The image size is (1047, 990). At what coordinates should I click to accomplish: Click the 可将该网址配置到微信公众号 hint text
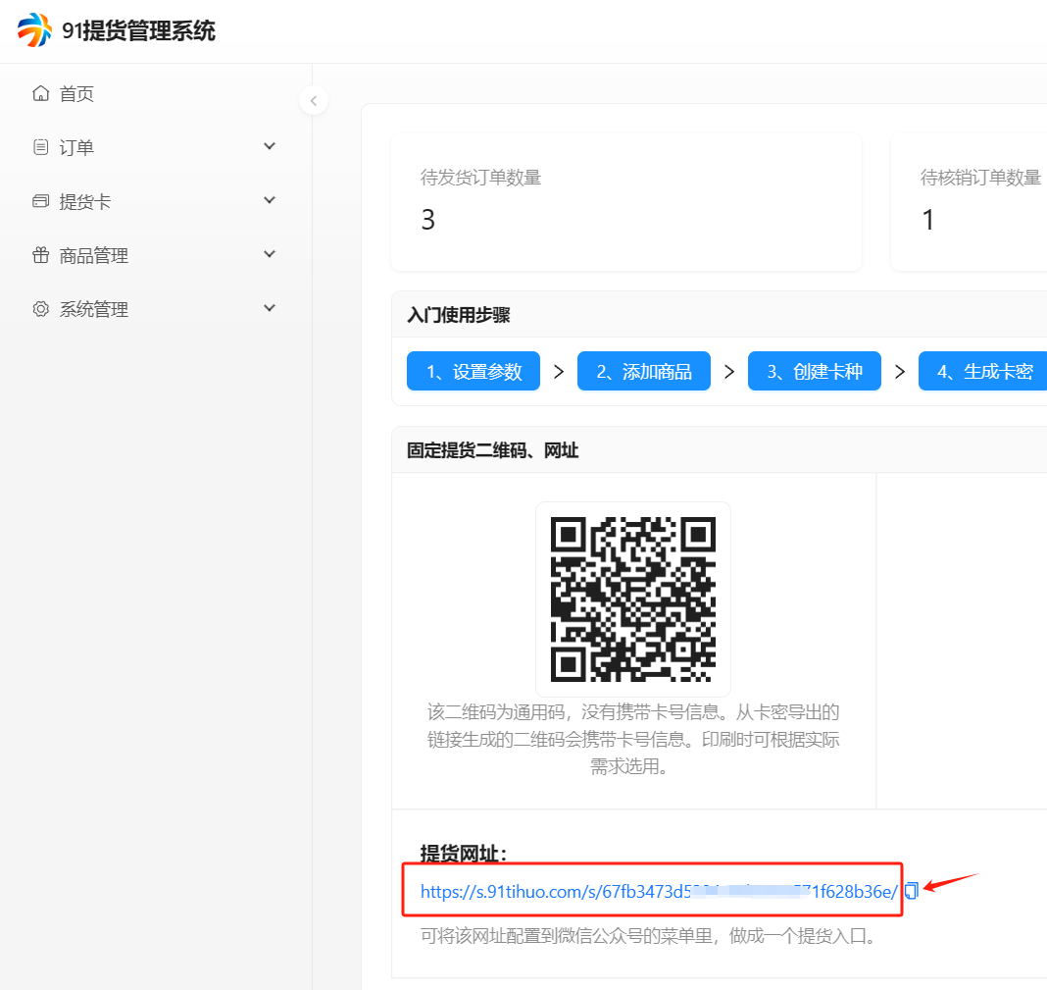click(648, 935)
